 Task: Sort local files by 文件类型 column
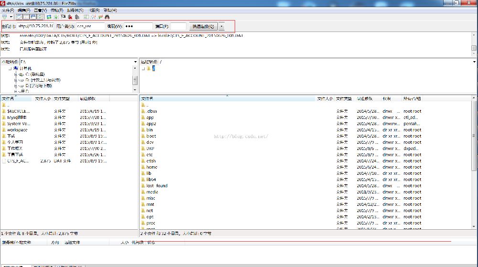pos(65,99)
